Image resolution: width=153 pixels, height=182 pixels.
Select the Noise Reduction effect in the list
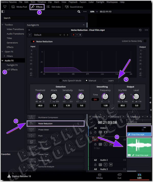pyautogui.click(x=56, y=123)
